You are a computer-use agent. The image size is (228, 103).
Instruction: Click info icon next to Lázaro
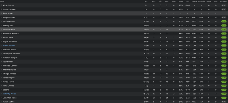pyautogui.click(x=1, y=90)
